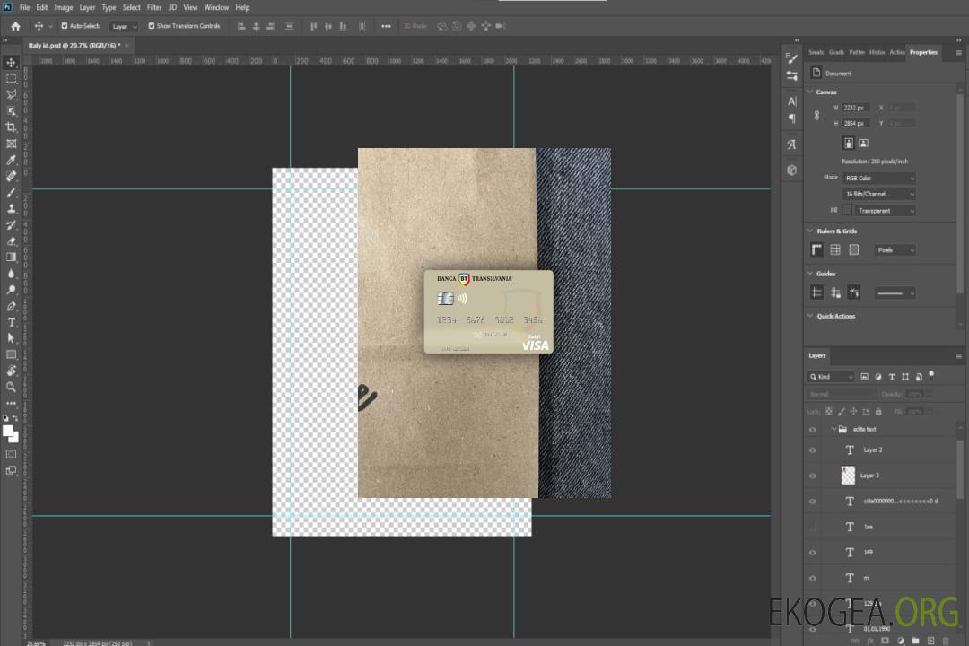Switch to the History panel tab
This screenshot has width=969, height=646.
click(x=877, y=52)
